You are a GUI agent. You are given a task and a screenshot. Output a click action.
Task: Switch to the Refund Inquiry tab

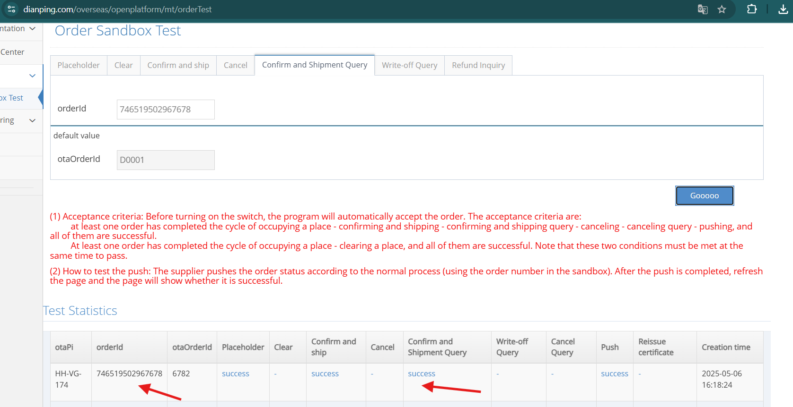[478, 65]
